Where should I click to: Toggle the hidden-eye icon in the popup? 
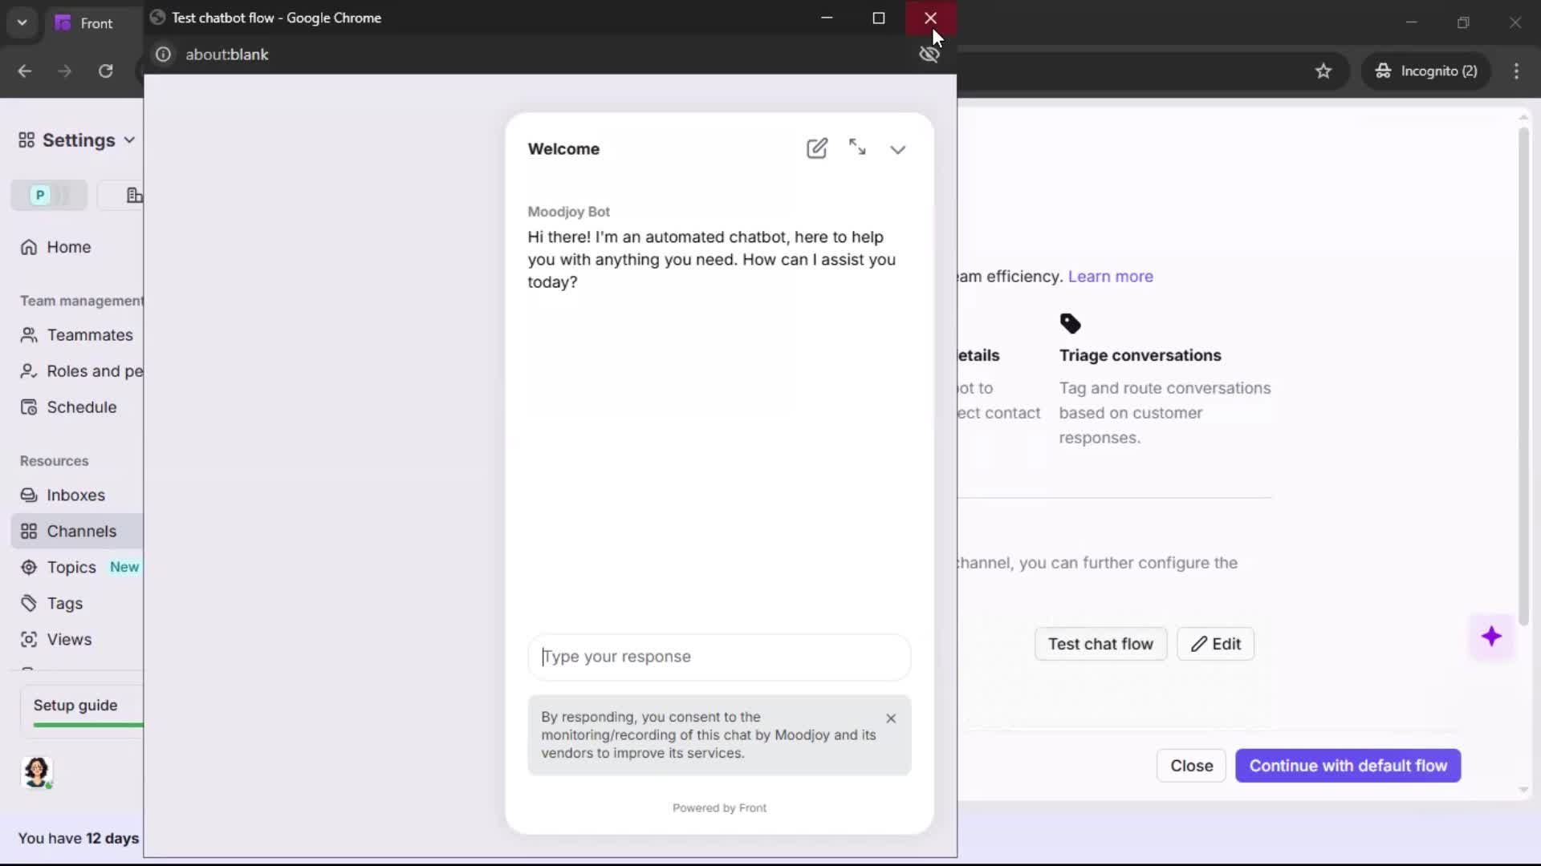[929, 54]
